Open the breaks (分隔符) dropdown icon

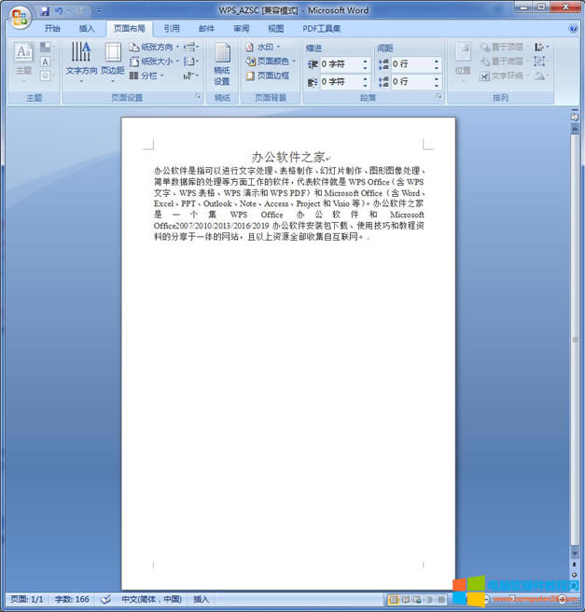[x=191, y=48]
